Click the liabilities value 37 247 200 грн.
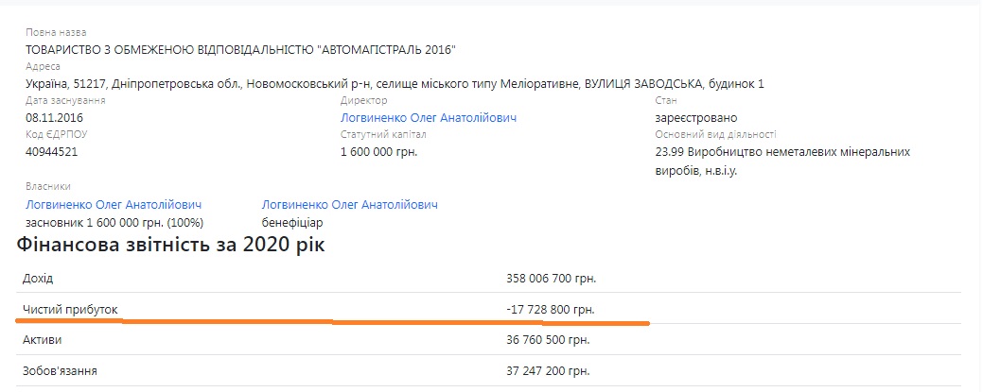The image size is (983, 392). pos(548,372)
